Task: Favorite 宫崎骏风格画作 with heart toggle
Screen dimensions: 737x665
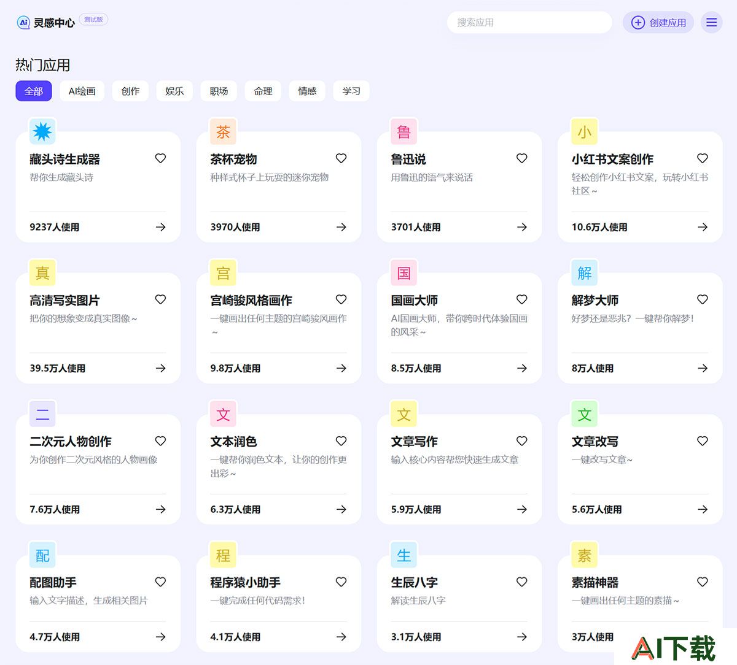Action: pos(341,299)
